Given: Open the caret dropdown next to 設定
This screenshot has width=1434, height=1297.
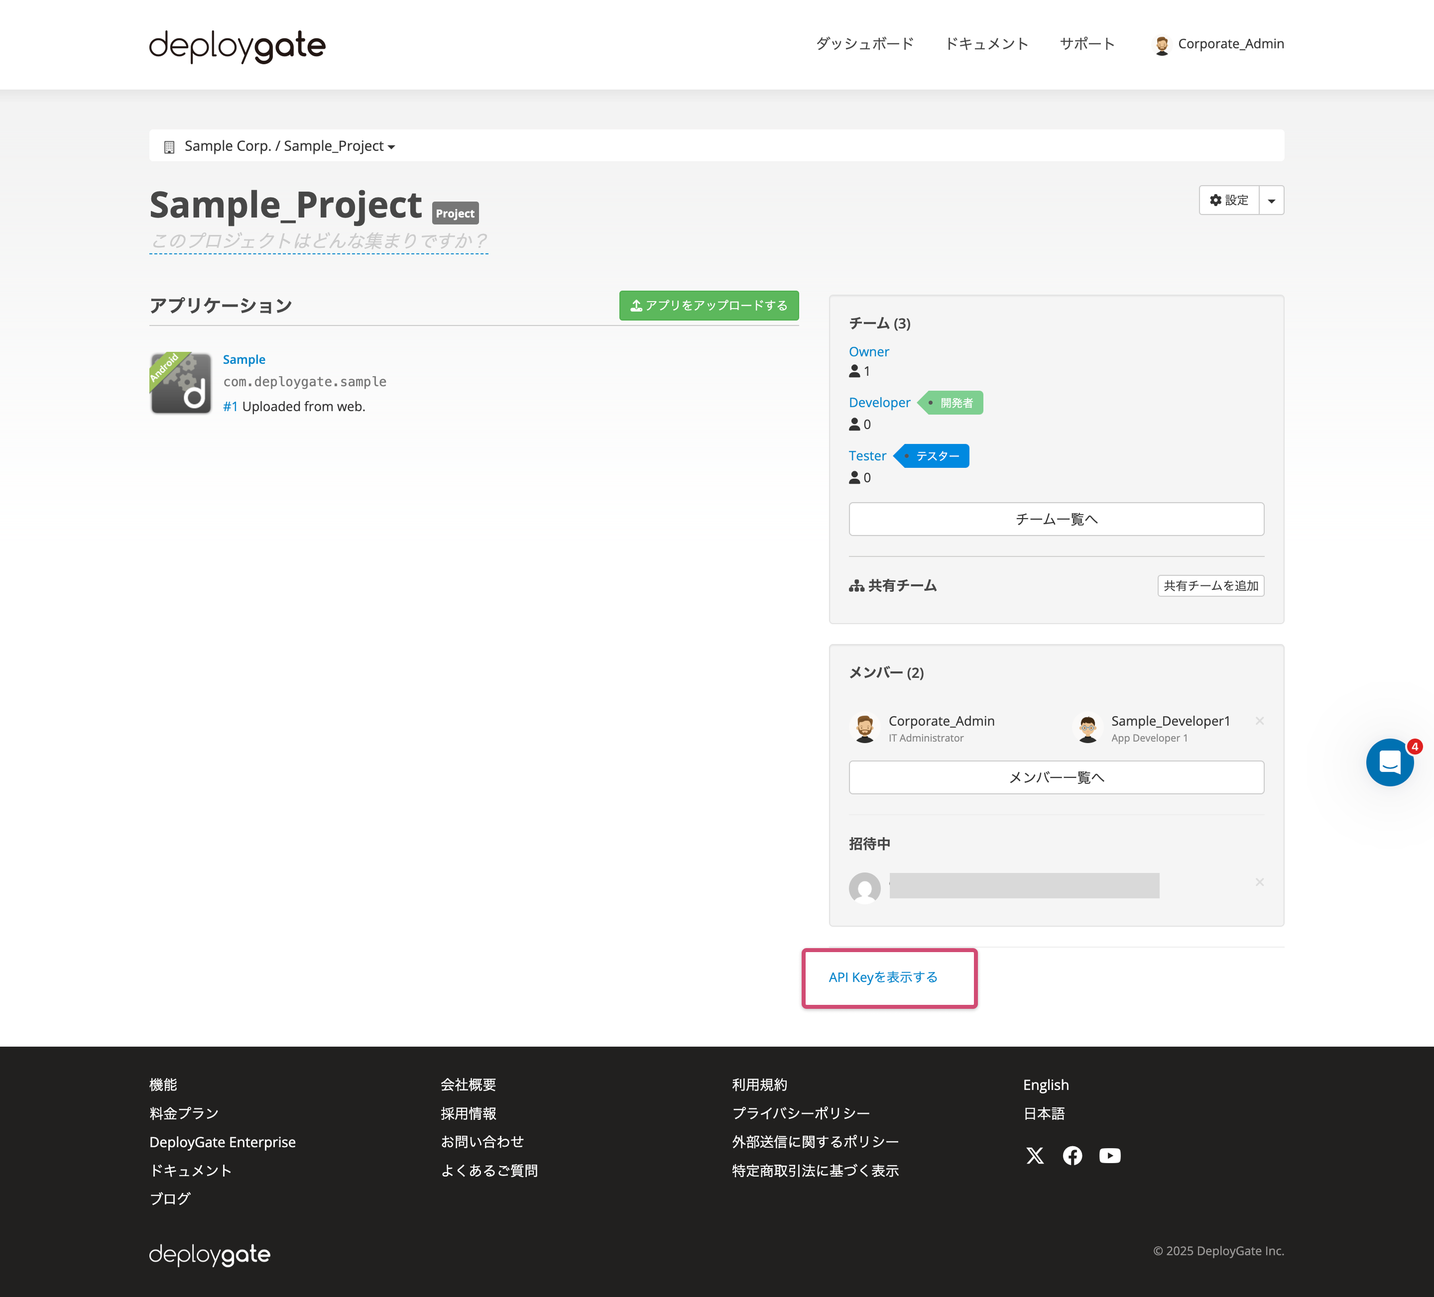Looking at the screenshot, I should pos(1272,200).
